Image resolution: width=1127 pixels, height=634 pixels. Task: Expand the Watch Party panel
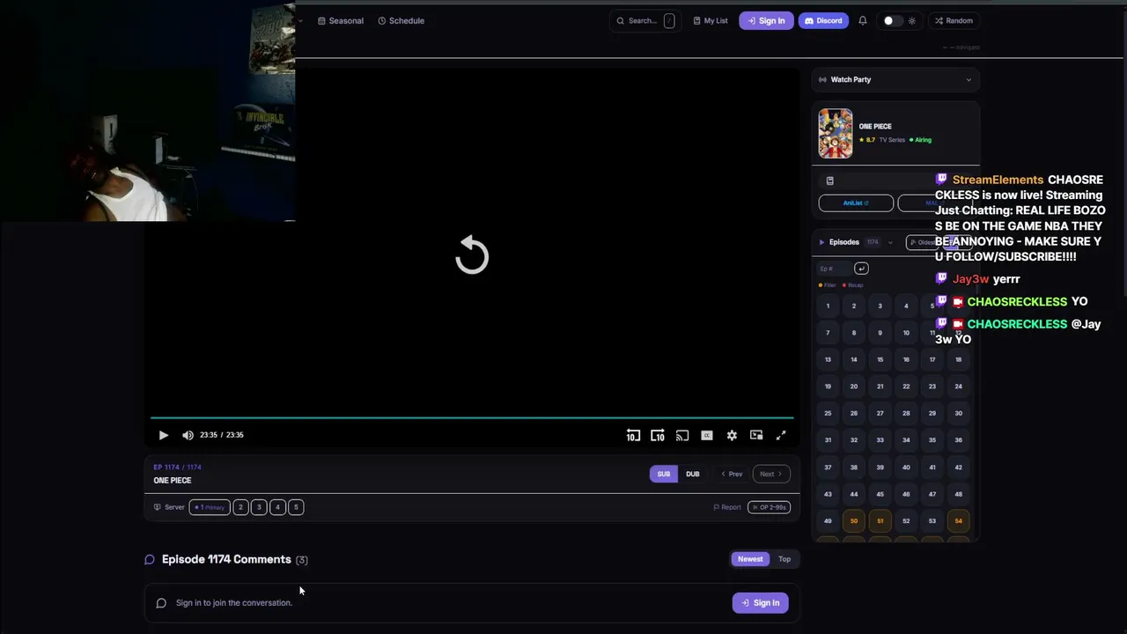click(x=895, y=79)
